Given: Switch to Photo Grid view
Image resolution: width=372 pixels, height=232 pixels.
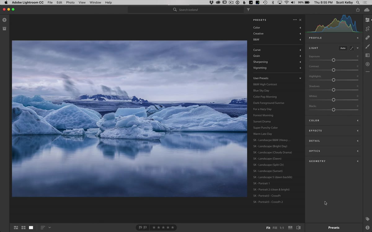Looking at the screenshot, I should click(x=16, y=228).
